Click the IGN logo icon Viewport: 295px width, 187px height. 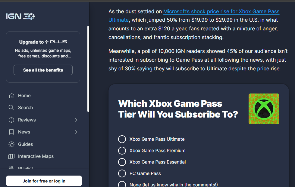(20, 16)
